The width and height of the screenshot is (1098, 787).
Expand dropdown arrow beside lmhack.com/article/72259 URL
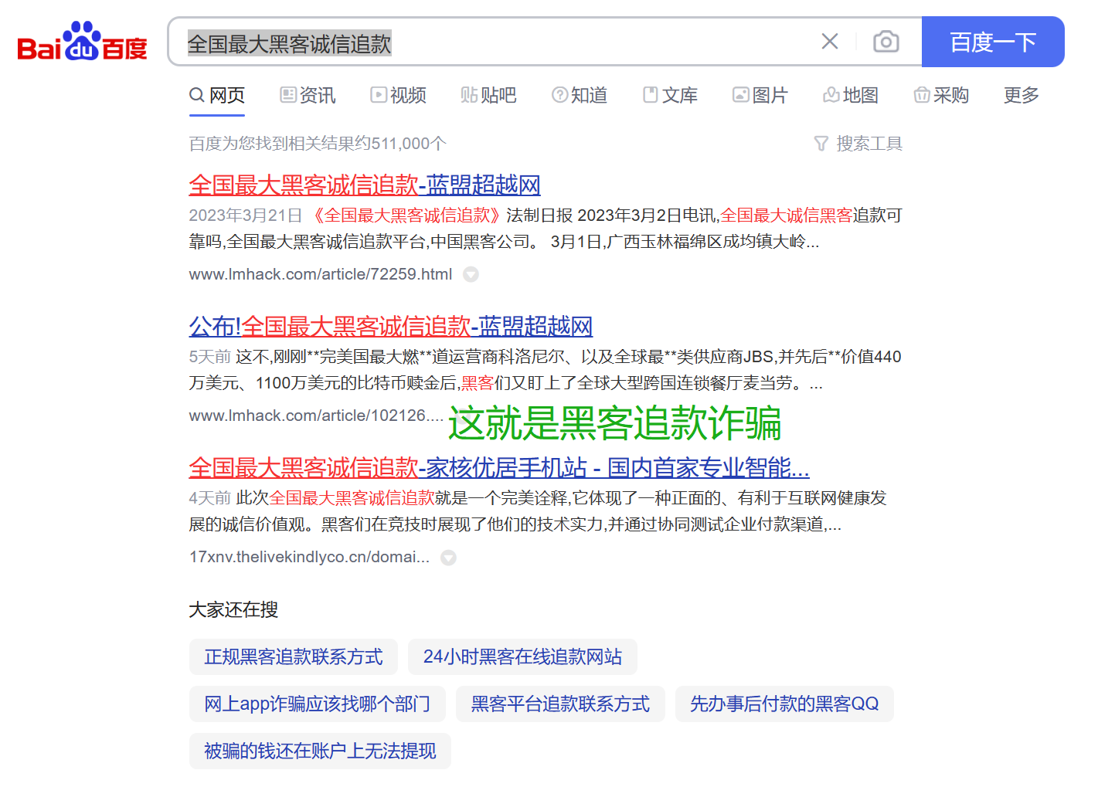[471, 275]
